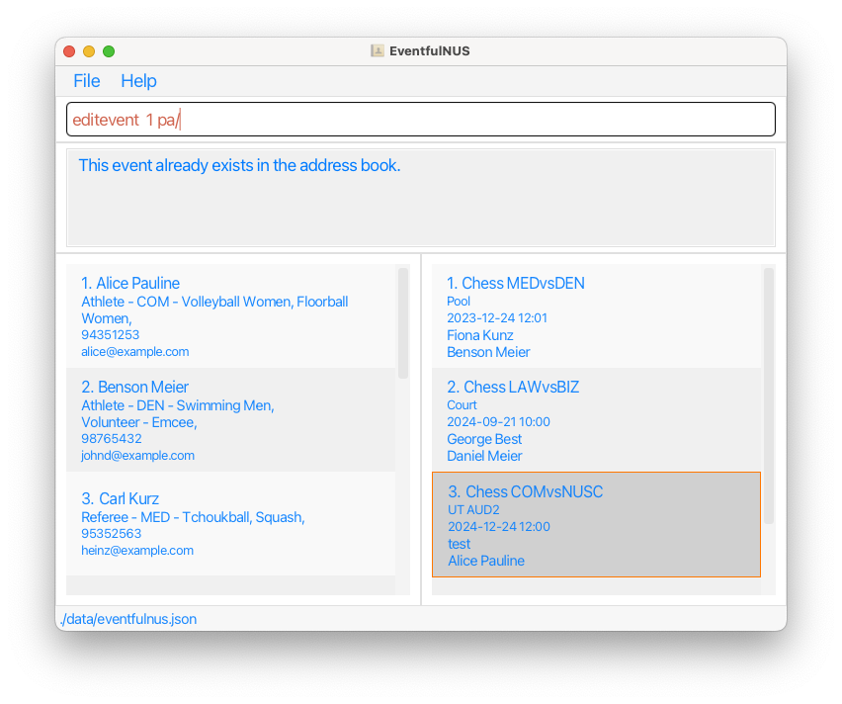Click email heinz@example.com
The image size is (842, 704).
pos(137,551)
